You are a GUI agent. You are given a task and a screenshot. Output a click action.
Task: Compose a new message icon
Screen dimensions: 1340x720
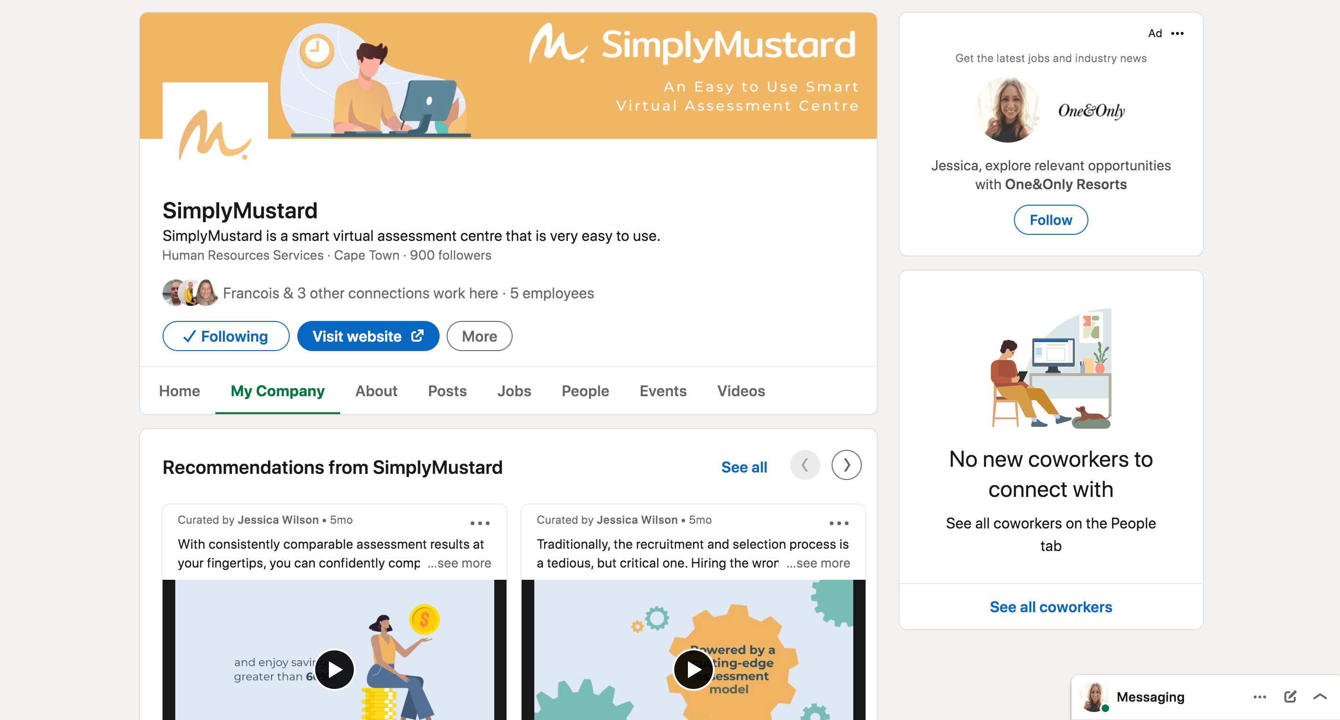coord(1290,696)
